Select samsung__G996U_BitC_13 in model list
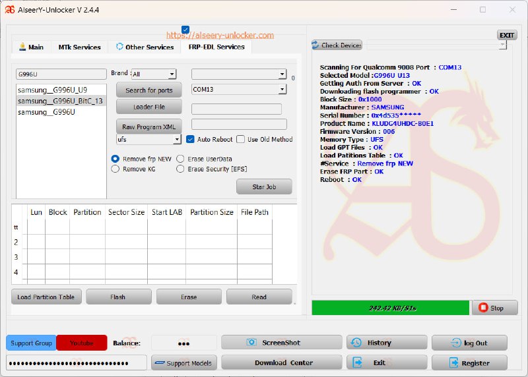This screenshot has height=377, width=528. click(61, 101)
